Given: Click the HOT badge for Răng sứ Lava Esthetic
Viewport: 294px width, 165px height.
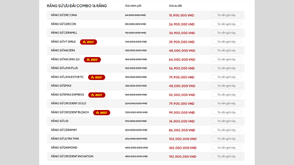Looking at the screenshot, I should [97, 77].
